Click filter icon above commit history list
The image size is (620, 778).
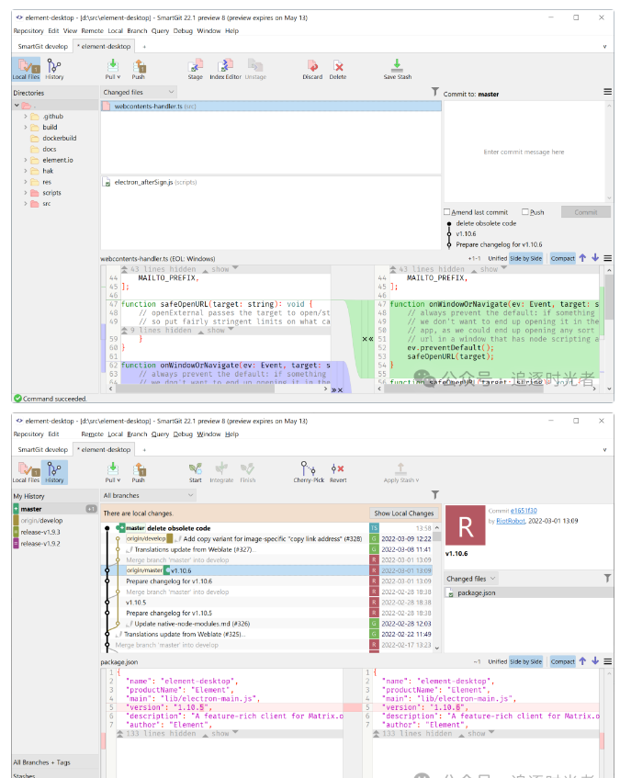coord(435,495)
